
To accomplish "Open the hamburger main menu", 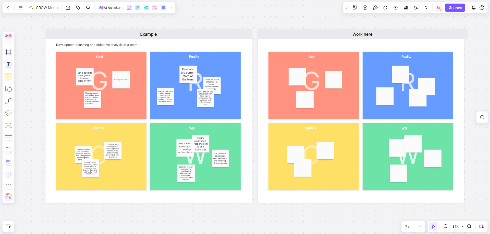I will 21,8.
